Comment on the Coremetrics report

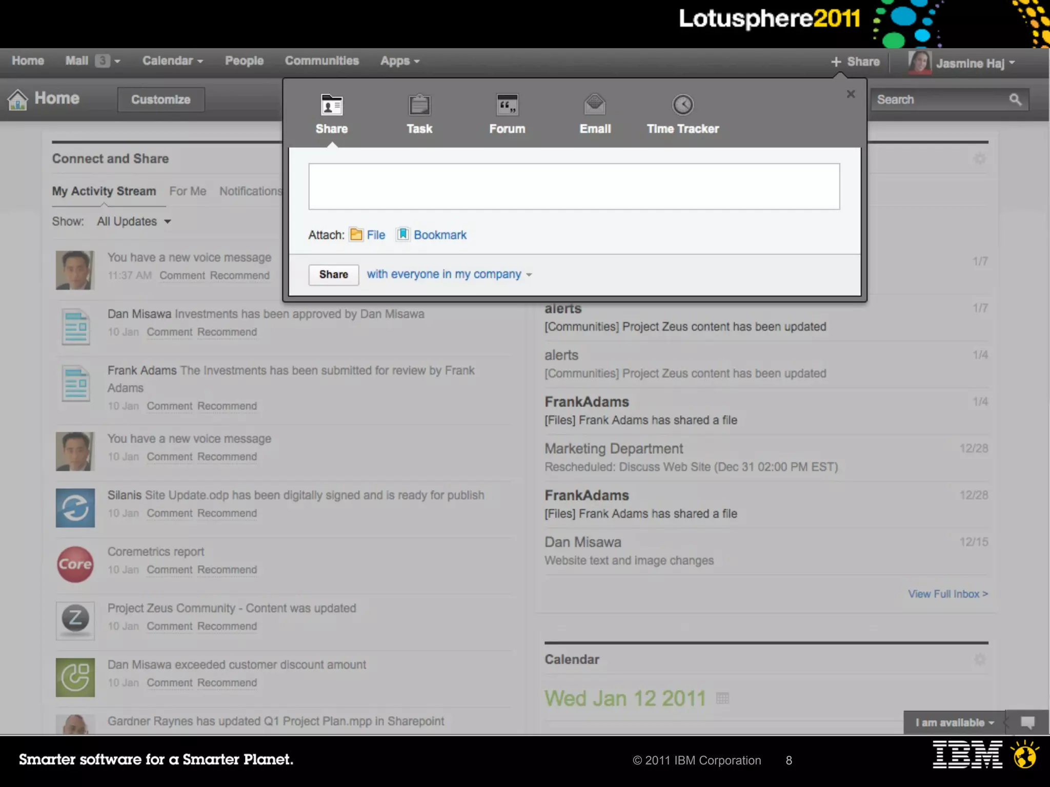pos(169,570)
